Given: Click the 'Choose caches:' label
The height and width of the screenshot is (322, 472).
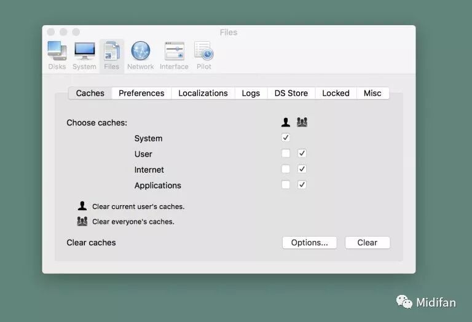Looking at the screenshot, I should (x=96, y=123).
